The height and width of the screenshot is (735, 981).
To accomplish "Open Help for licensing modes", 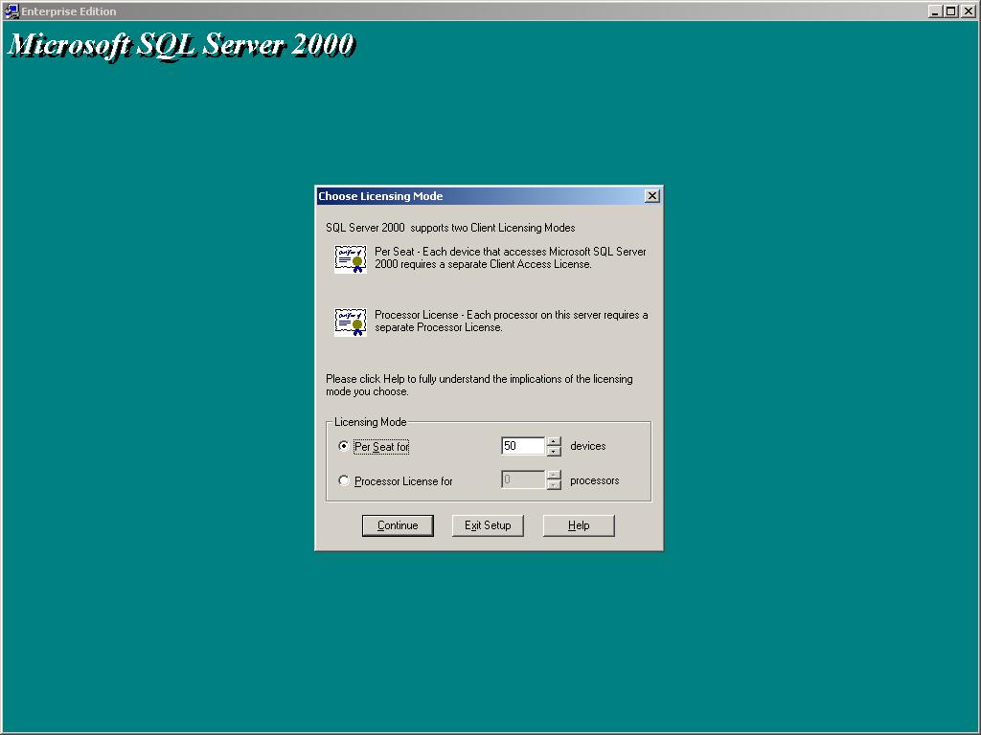I will [579, 525].
